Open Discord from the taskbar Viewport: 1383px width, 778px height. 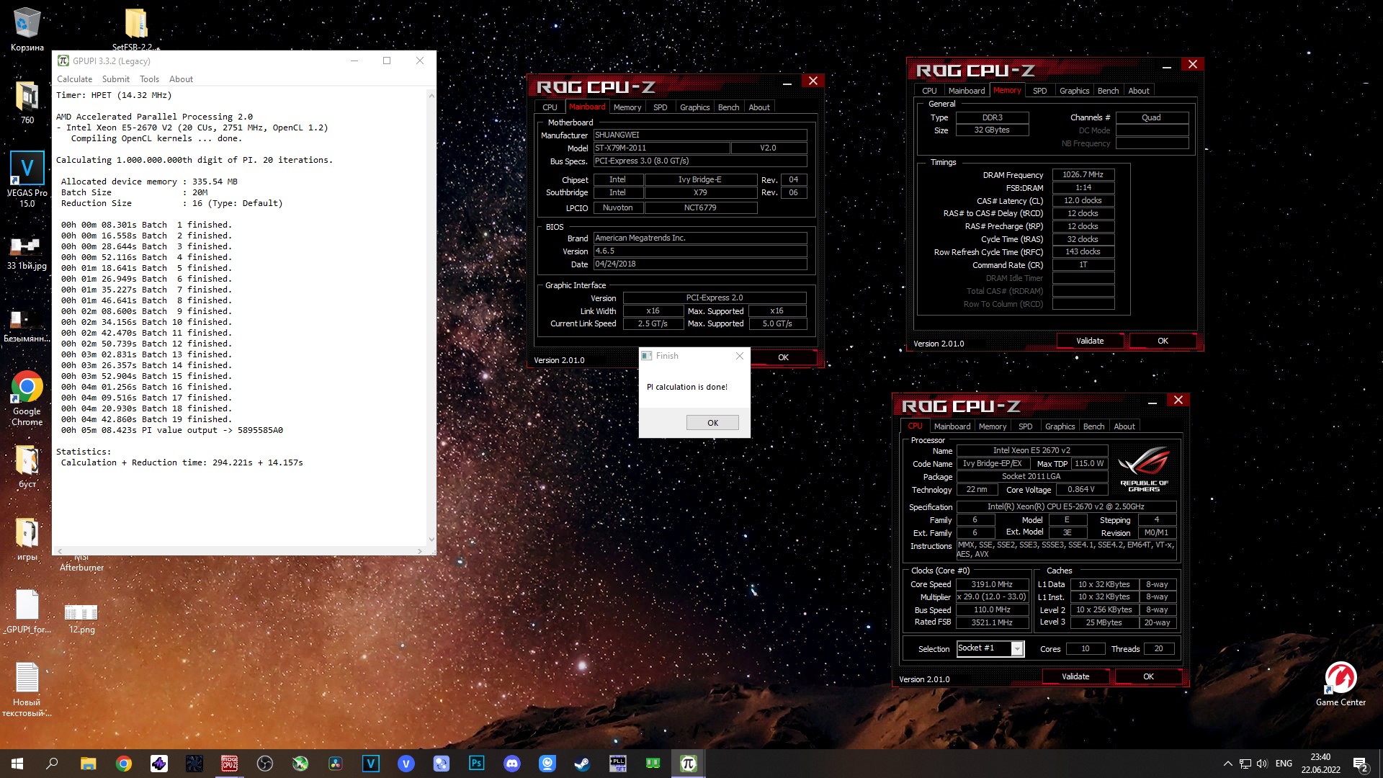tap(511, 764)
